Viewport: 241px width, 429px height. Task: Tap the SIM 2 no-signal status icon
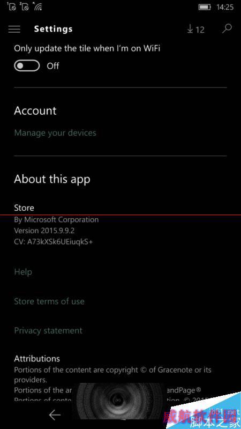[x=24, y=6]
